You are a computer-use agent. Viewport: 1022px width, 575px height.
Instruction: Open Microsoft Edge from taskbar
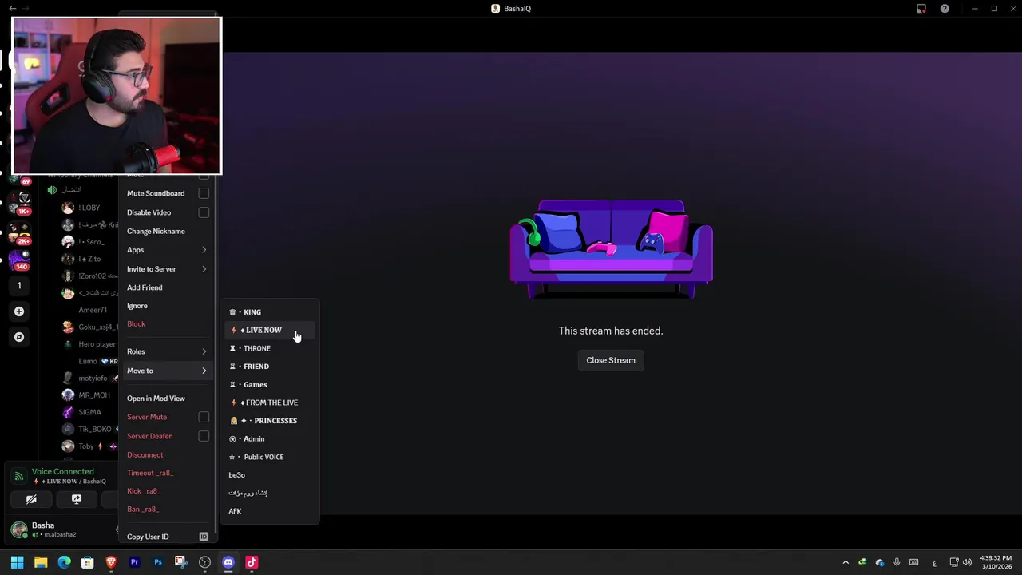coord(64,562)
